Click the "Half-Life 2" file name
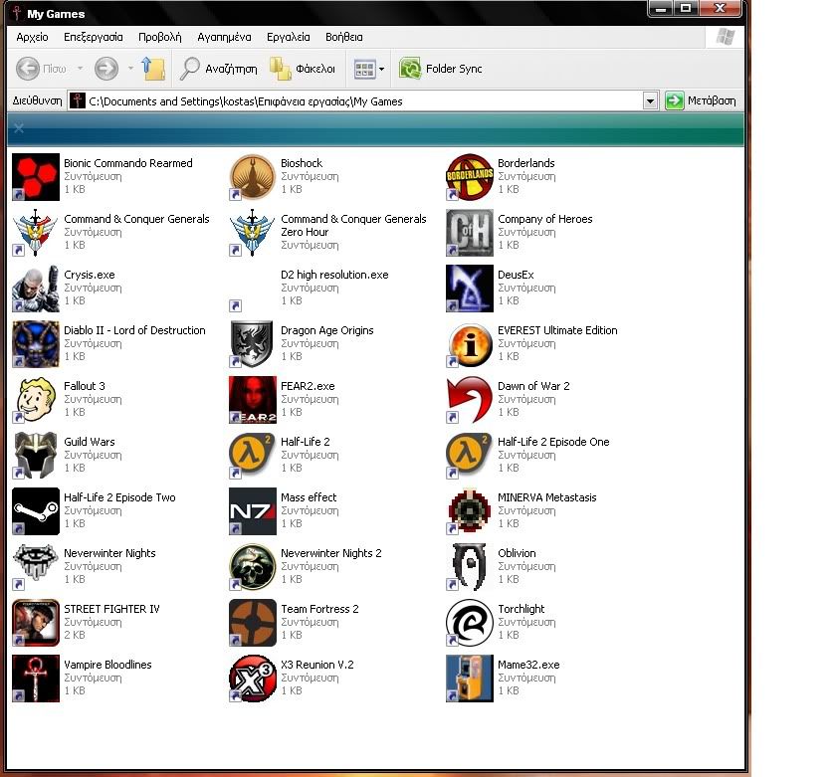The image size is (836, 777). coord(306,442)
